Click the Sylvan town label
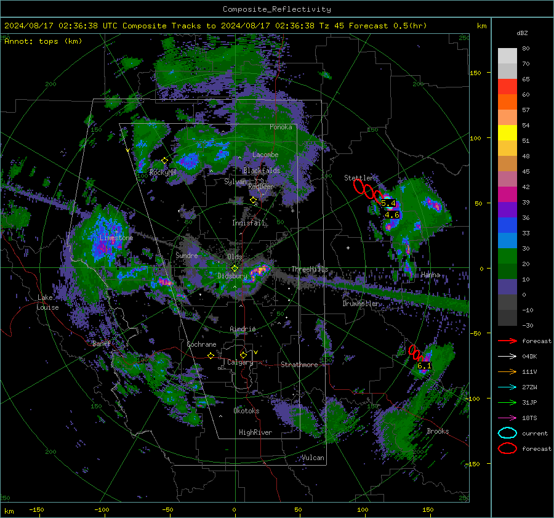Viewport: 554px width, 518px height. click(x=235, y=182)
